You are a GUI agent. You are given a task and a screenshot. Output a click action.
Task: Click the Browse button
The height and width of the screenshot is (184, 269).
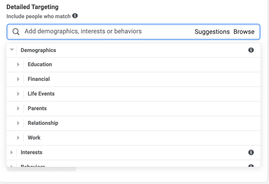point(244,32)
